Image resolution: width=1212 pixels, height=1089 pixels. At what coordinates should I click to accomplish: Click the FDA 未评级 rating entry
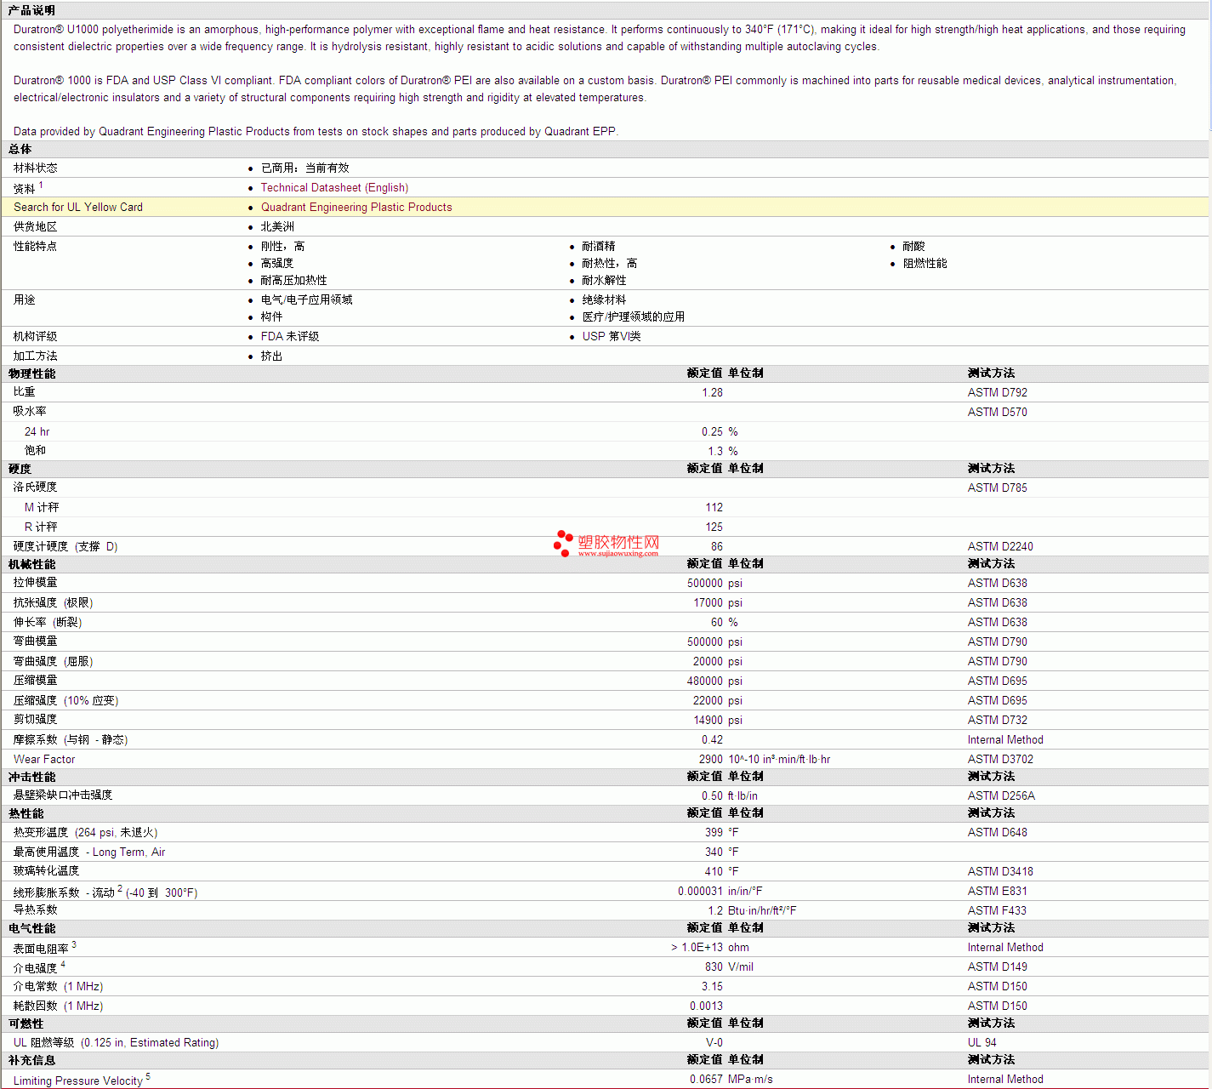(x=290, y=337)
